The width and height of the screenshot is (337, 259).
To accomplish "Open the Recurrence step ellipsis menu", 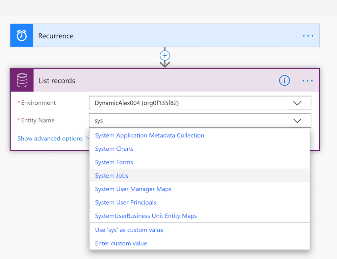I will (308, 36).
